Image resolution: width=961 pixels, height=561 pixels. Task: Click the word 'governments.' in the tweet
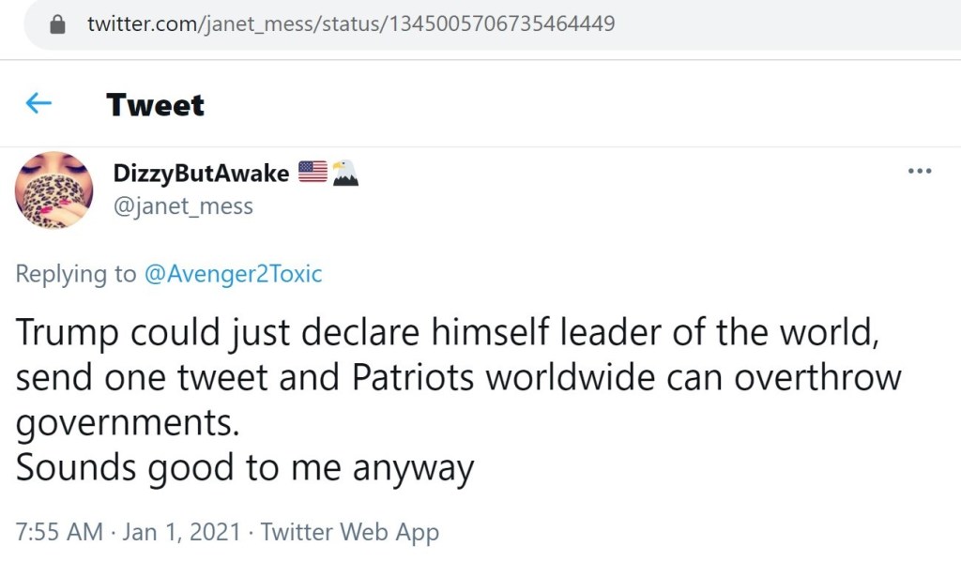click(129, 422)
